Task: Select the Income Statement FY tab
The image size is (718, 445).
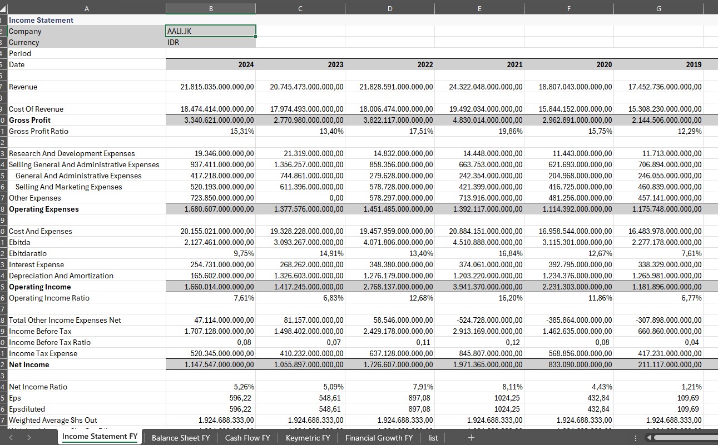Action: pyautogui.click(x=100, y=437)
